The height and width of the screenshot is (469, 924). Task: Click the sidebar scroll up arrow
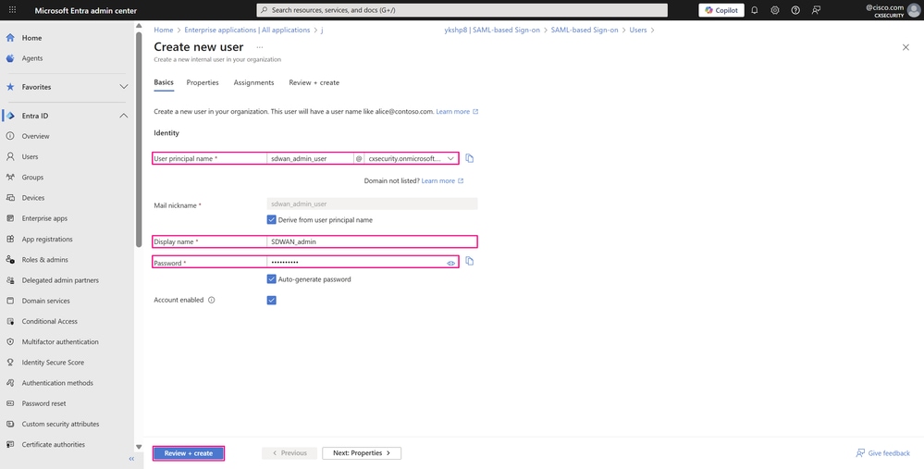pyautogui.click(x=139, y=26)
